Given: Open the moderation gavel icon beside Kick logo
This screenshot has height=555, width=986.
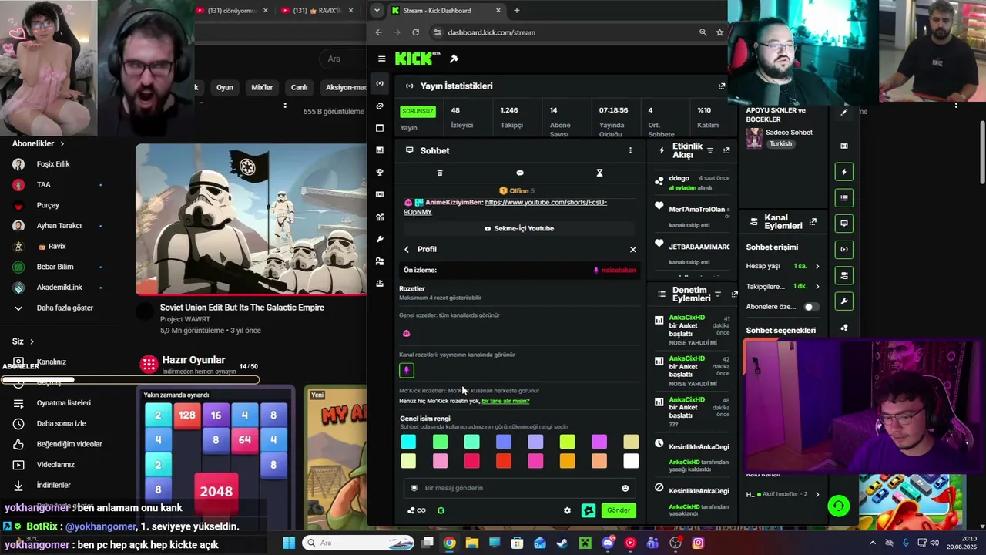Looking at the screenshot, I should [454, 59].
